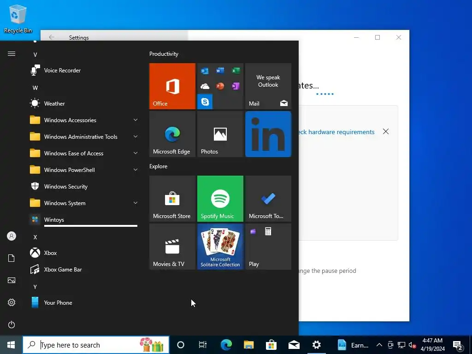The image size is (472, 354).
Task: Jump to letter Y index
Action: 35,287
